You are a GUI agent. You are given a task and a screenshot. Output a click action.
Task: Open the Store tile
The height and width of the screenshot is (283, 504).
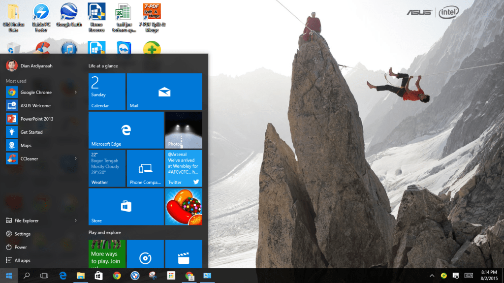pyautogui.click(x=126, y=206)
